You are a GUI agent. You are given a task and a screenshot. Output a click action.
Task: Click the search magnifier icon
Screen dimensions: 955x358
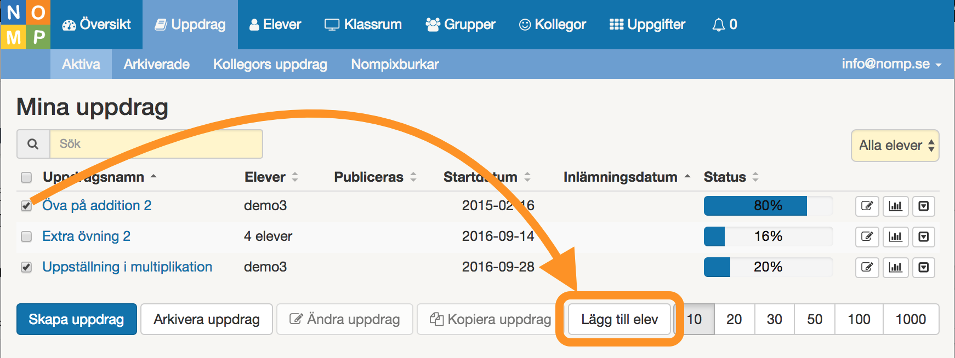tap(33, 144)
